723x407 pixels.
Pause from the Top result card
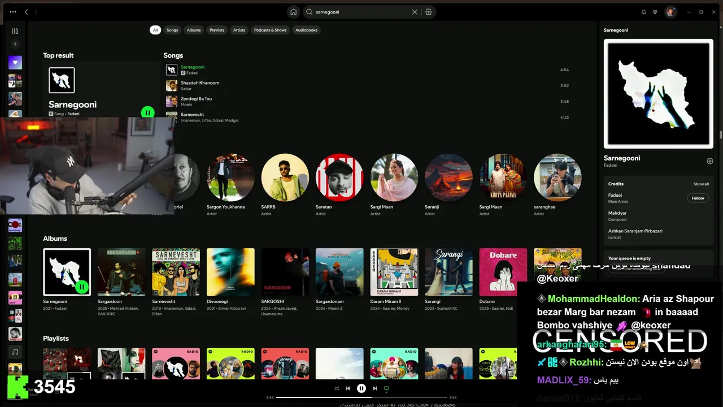(147, 112)
